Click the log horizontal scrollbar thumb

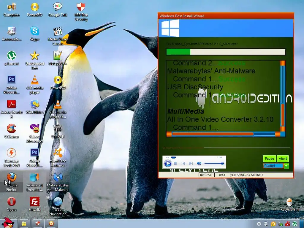tap(213, 134)
